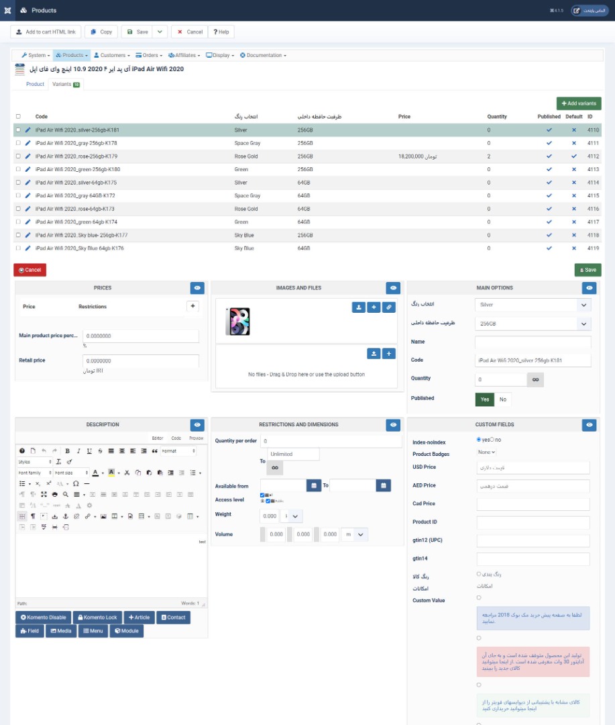
Task: Open editor Styles dropdown
Action: click(35, 462)
